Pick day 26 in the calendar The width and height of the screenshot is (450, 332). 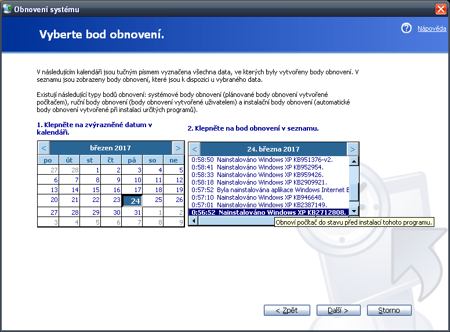[x=174, y=200]
